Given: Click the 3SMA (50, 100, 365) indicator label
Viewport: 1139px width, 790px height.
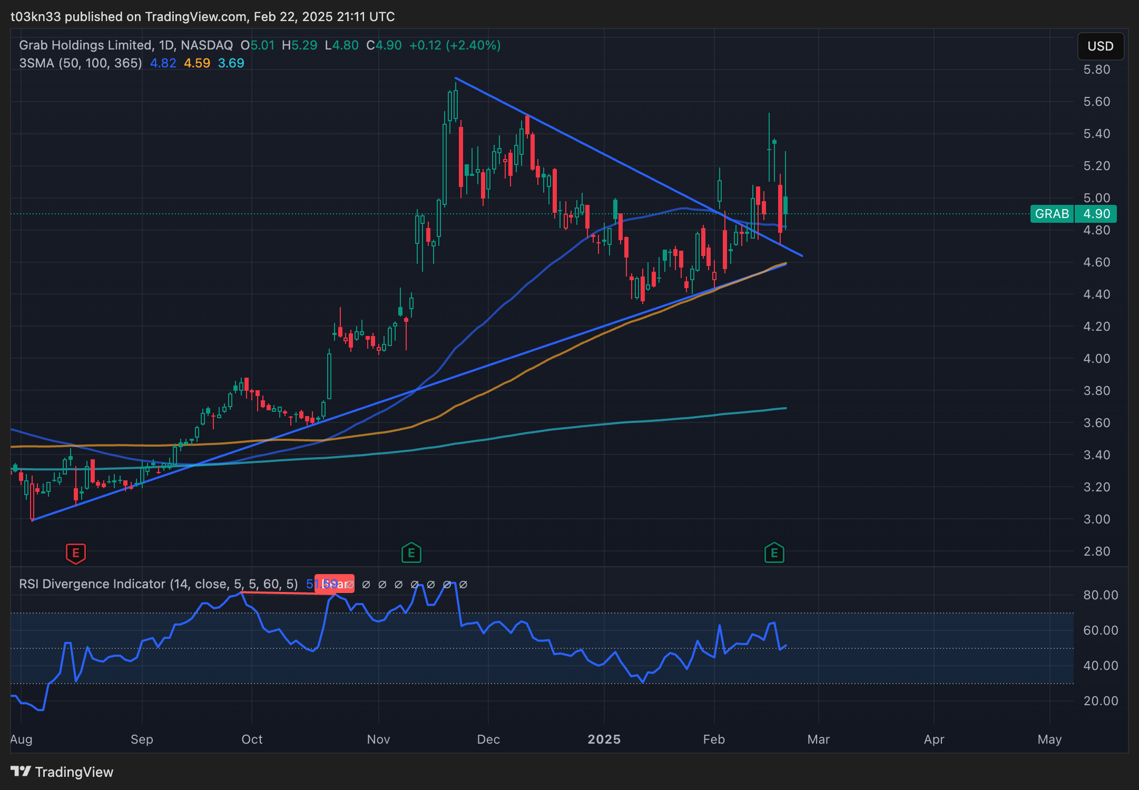Looking at the screenshot, I should click(81, 63).
